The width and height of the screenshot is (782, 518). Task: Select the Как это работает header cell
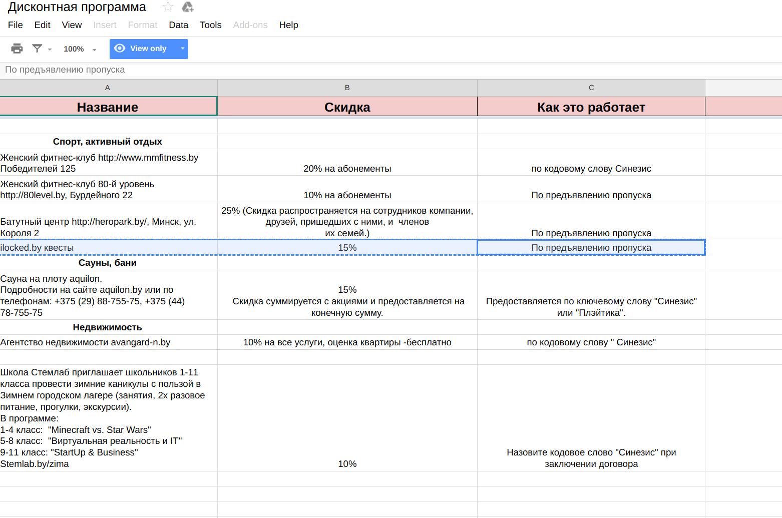[591, 107]
